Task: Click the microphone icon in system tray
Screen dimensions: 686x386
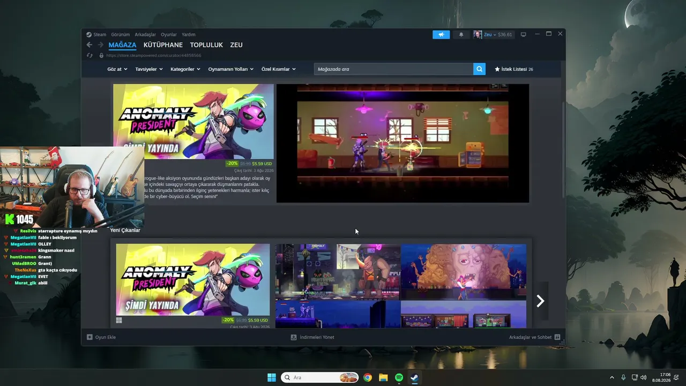Action: pos(623,377)
